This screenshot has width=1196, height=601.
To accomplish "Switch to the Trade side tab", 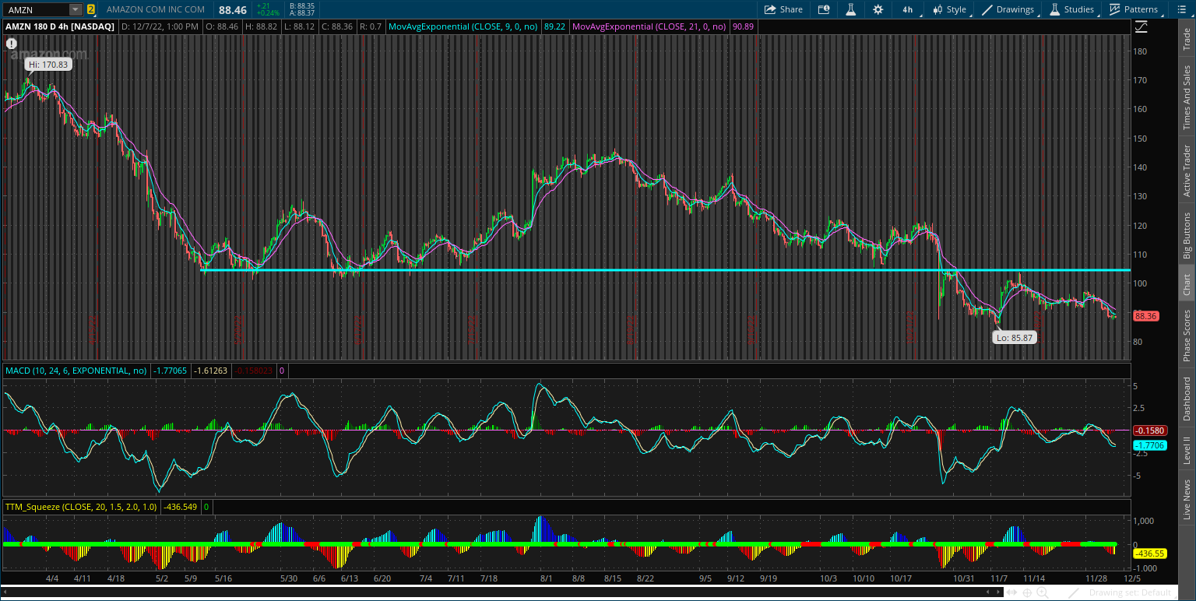I will [x=1187, y=39].
